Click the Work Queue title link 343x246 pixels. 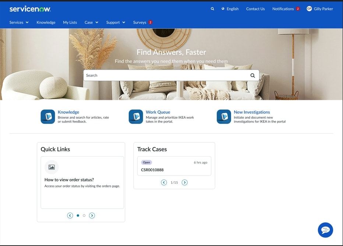[x=158, y=112]
